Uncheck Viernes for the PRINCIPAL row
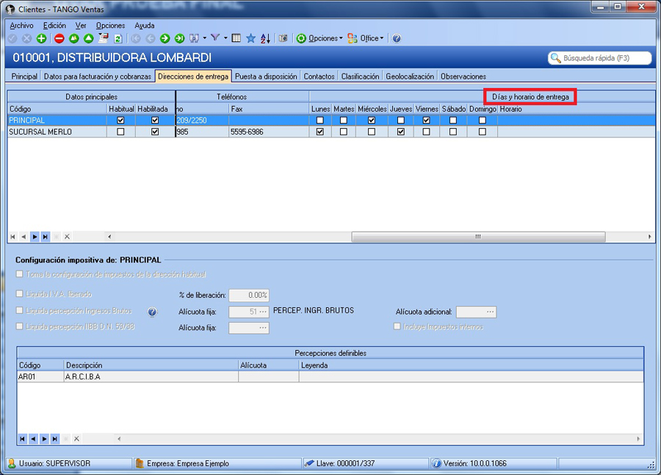The image size is (661, 475). tap(426, 121)
